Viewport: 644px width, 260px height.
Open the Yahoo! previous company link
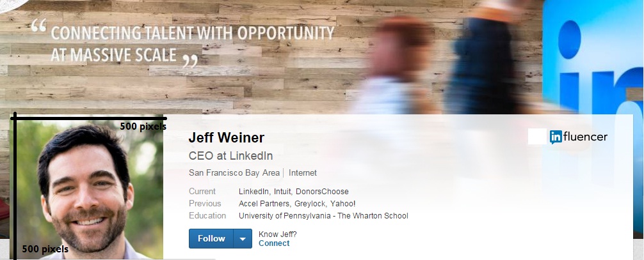[x=343, y=204]
